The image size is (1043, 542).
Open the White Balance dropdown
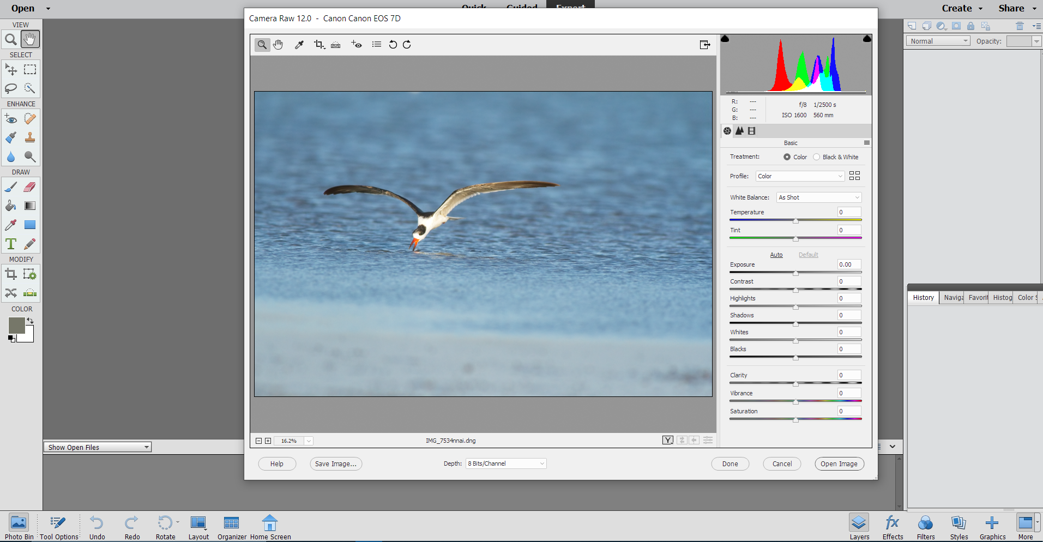(818, 197)
